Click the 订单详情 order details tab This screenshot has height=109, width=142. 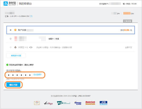pos(127,21)
